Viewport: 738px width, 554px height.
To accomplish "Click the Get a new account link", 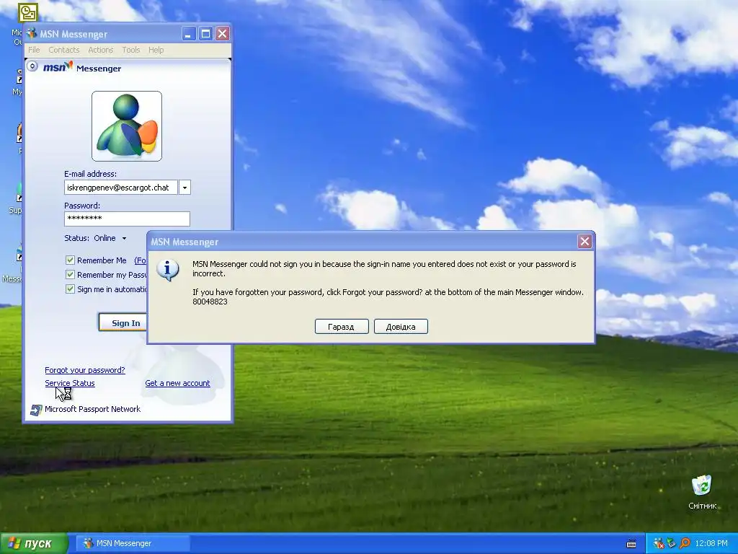I will click(177, 383).
